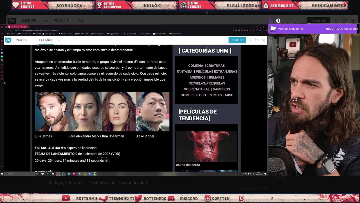Open the HOMBRES LOBO category link
This screenshot has height=203, width=360.
coord(193,95)
